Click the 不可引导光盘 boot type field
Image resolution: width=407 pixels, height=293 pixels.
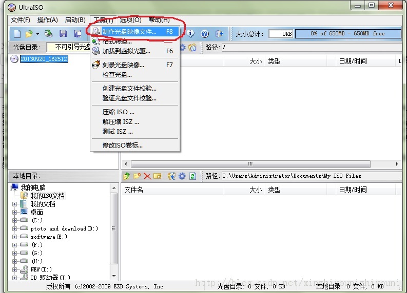[68, 47]
